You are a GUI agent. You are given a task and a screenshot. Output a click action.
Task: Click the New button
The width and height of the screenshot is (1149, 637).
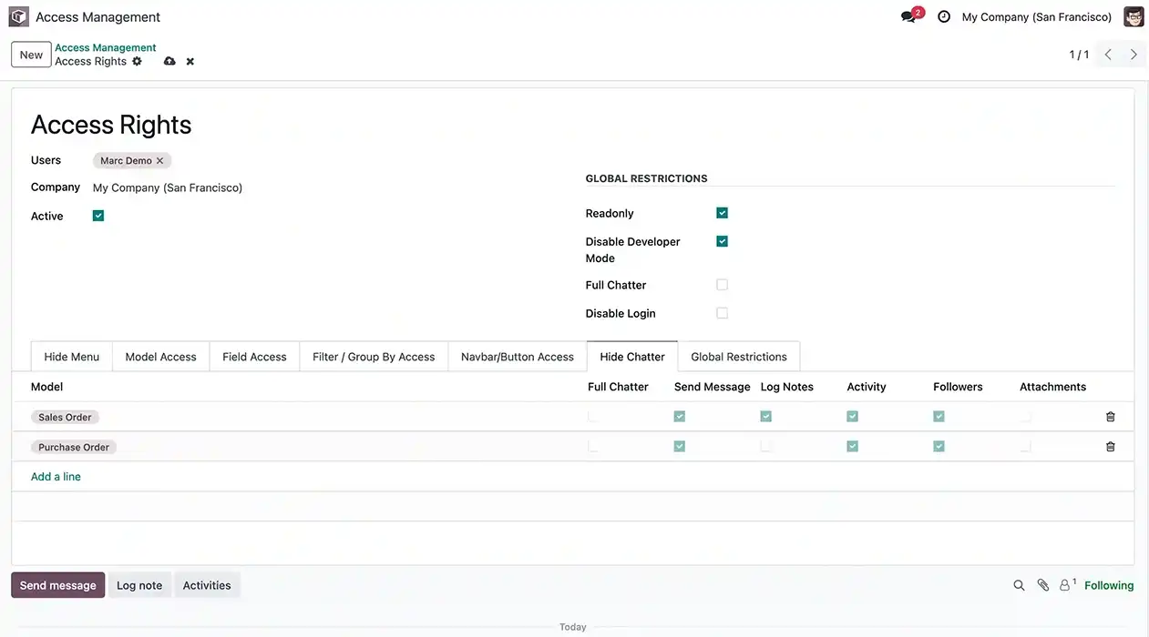31,55
